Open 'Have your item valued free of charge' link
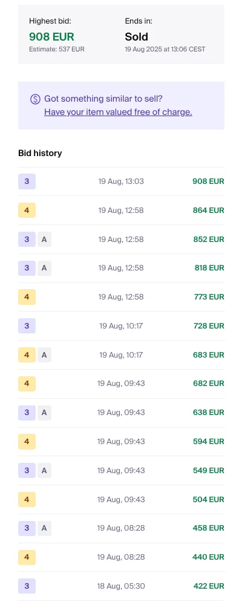Image resolution: width=245 pixels, height=602 pixels. 118,112
